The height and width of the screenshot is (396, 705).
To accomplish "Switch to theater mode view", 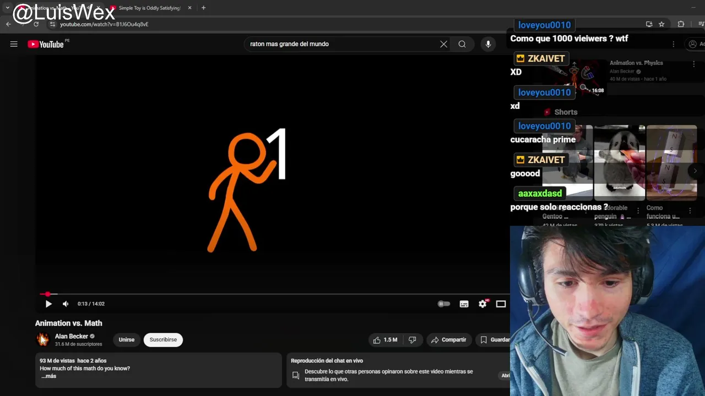I will tap(501, 304).
